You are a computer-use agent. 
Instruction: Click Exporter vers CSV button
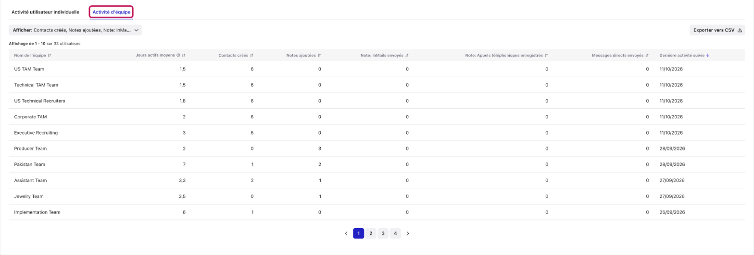pyautogui.click(x=717, y=30)
